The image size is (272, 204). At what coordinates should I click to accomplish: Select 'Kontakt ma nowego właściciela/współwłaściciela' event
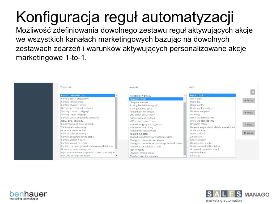tap(87, 146)
